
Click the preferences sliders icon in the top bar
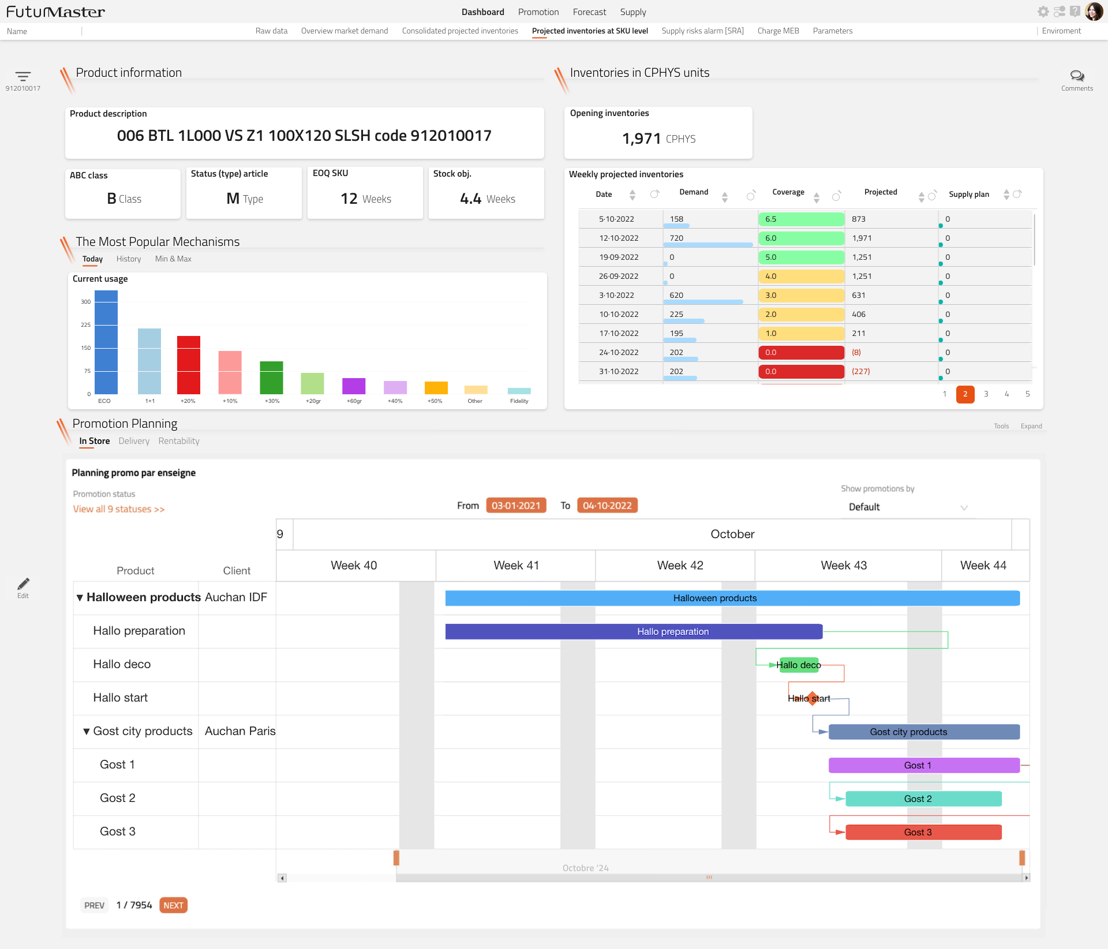(x=1060, y=12)
